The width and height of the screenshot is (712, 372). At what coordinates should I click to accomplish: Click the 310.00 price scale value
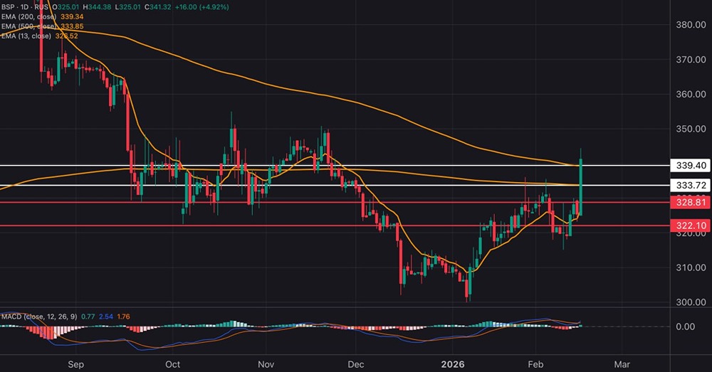click(691, 267)
